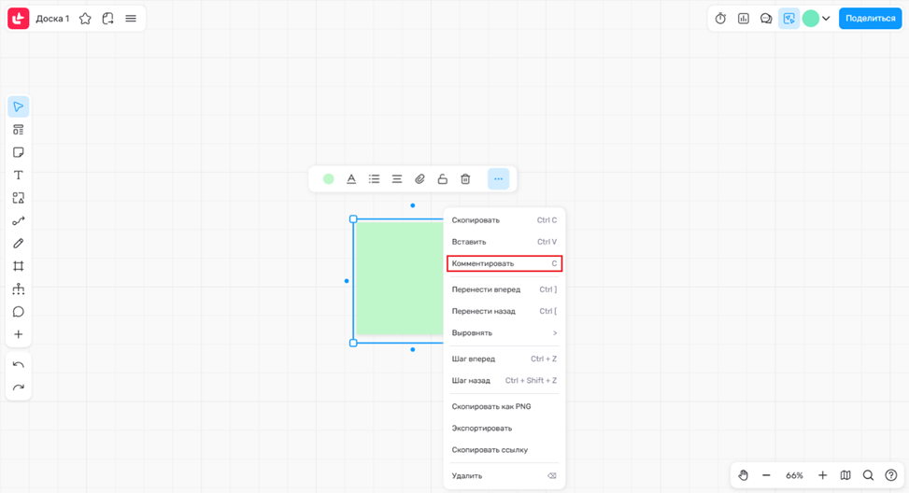
Task: Choose Комментировать from context menu
Action: (504, 264)
